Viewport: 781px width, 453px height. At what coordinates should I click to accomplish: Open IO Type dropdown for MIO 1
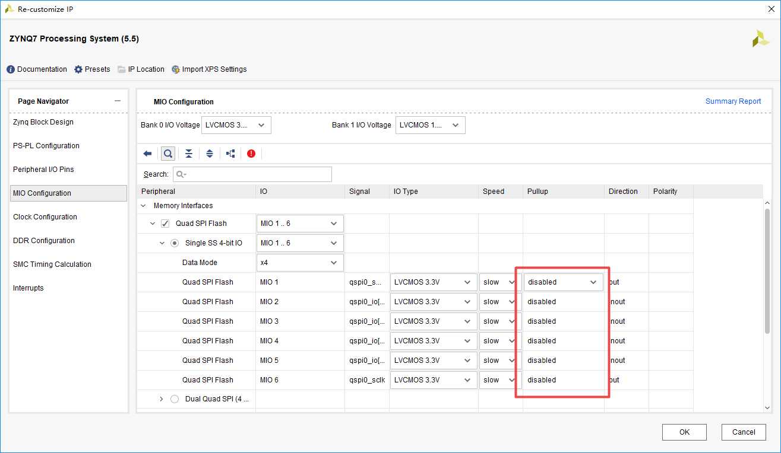click(434, 282)
